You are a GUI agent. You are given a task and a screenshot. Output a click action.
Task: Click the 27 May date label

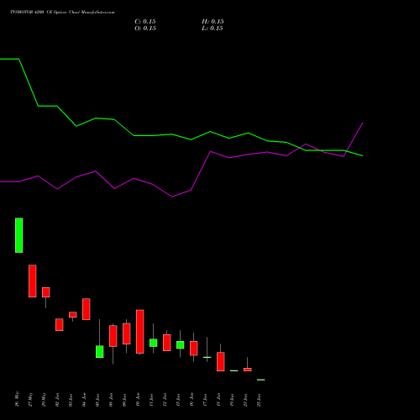click(x=31, y=399)
